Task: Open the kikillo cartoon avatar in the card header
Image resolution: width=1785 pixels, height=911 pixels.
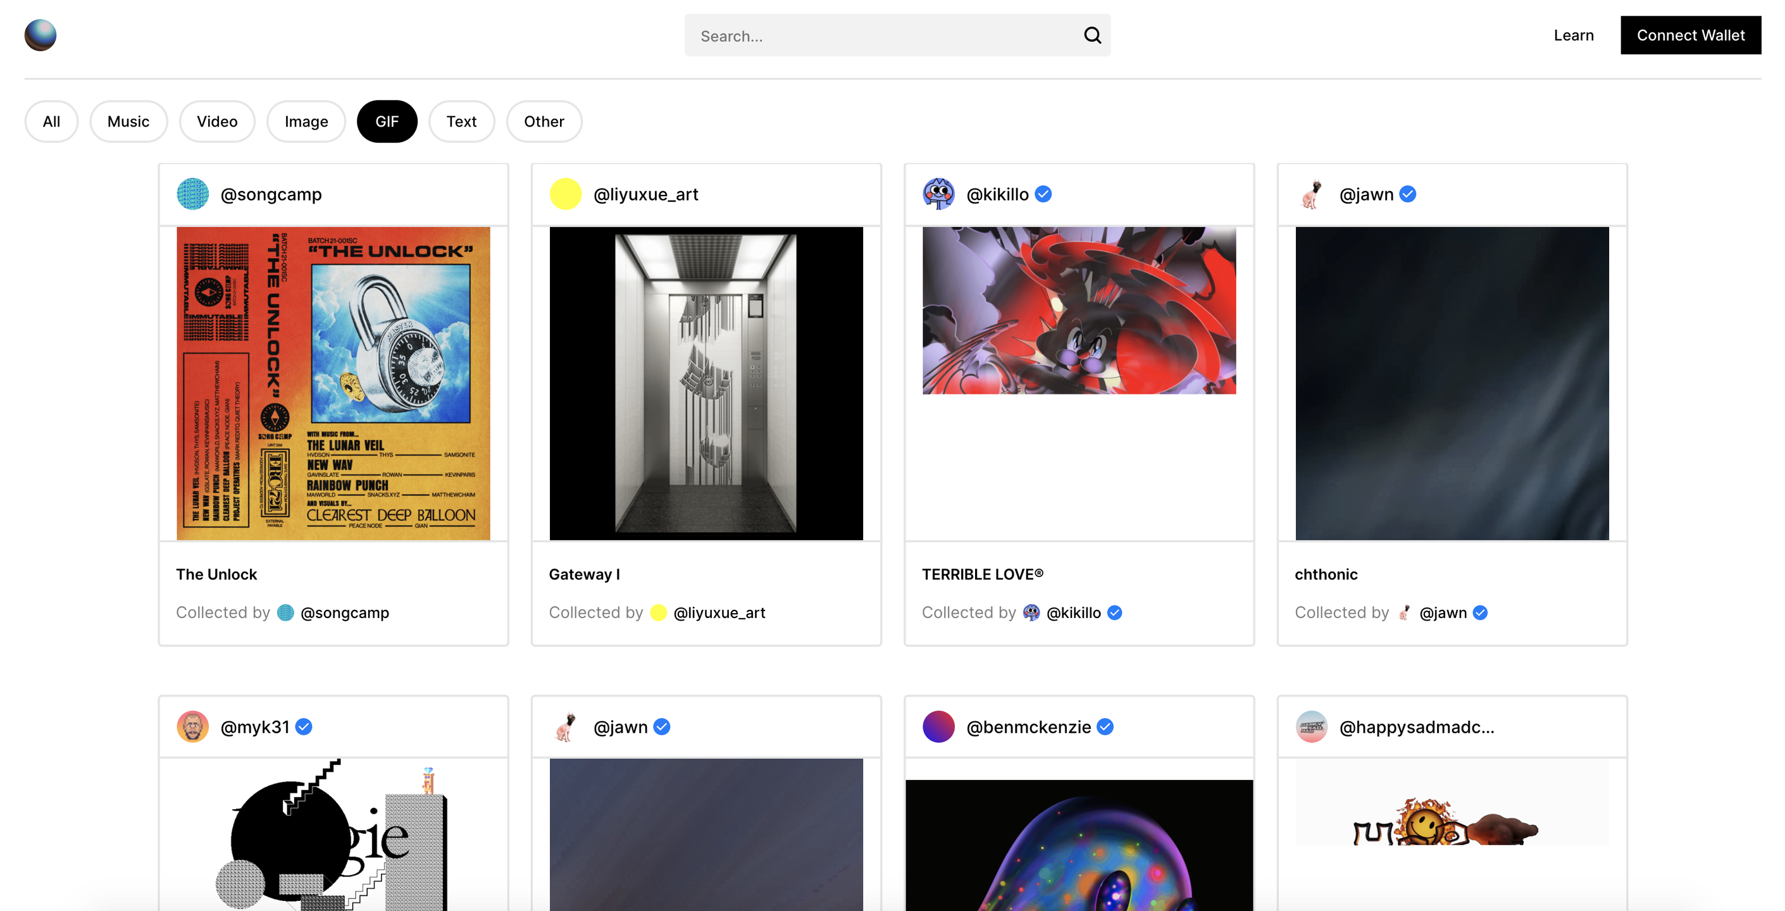Action: click(x=938, y=194)
